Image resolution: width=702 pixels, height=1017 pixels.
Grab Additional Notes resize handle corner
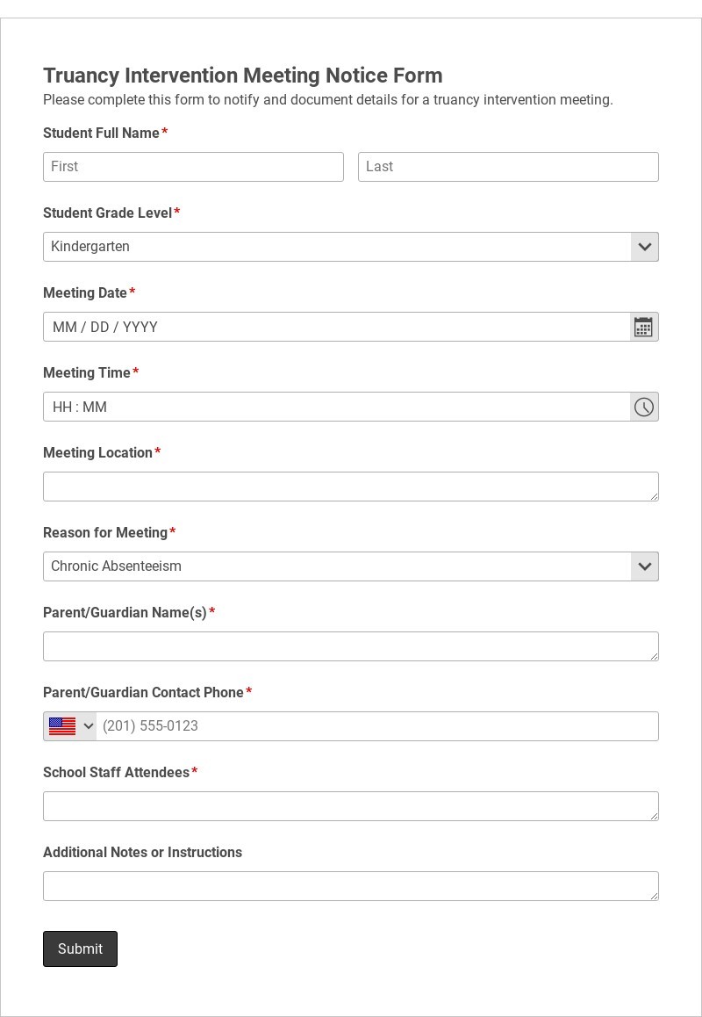[x=654, y=897]
